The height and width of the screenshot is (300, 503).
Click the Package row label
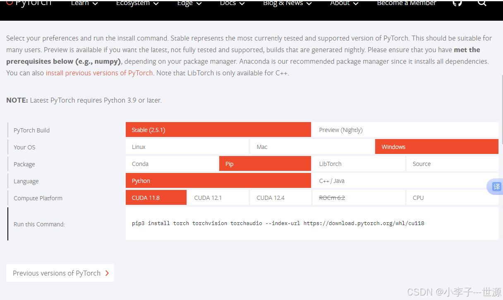(24, 164)
